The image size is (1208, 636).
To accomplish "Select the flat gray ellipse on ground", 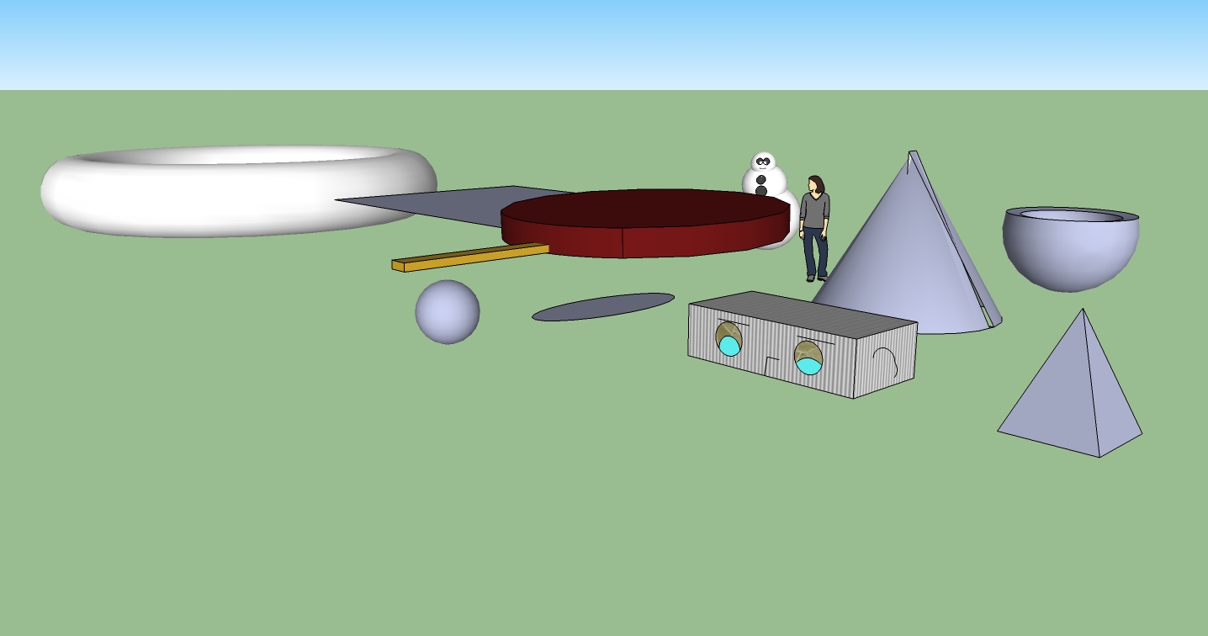I will coord(603,307).
